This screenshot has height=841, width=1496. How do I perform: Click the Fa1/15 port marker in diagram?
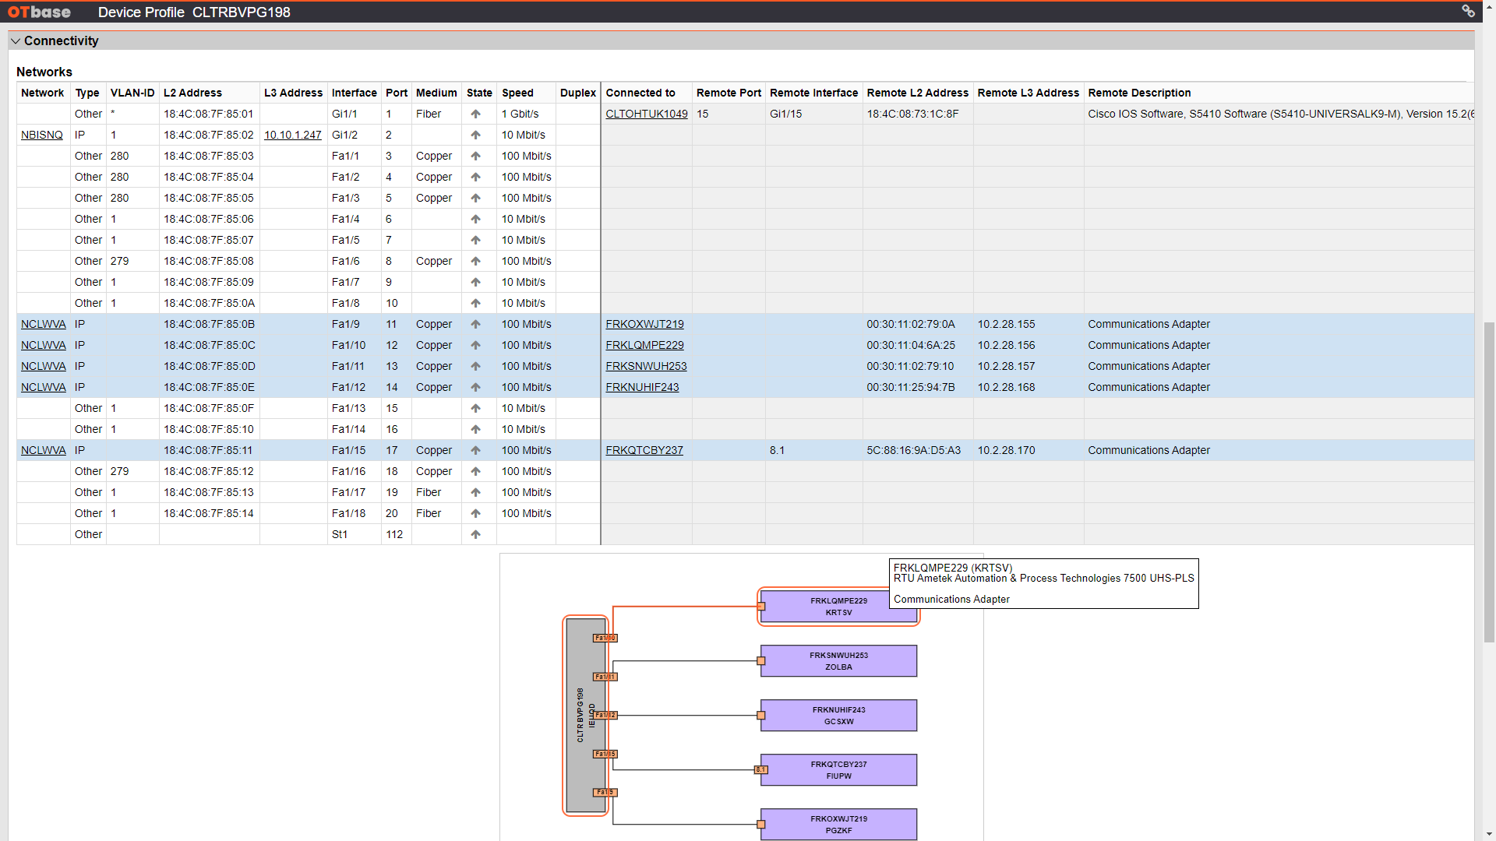[605, 754]
